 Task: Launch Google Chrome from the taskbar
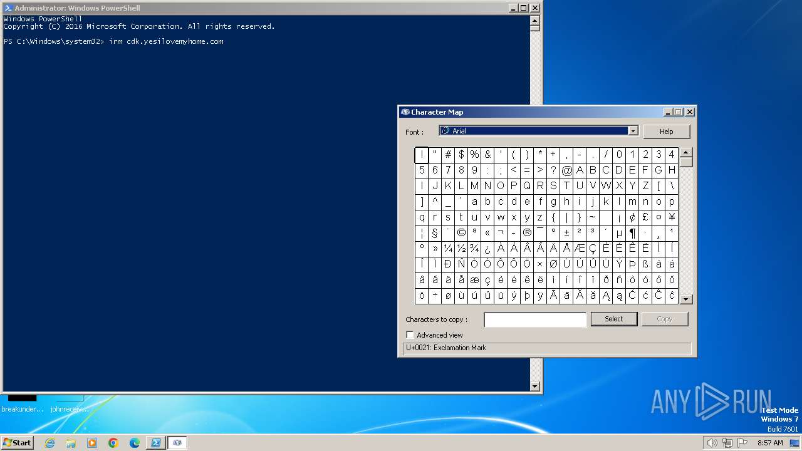point(113,443)
